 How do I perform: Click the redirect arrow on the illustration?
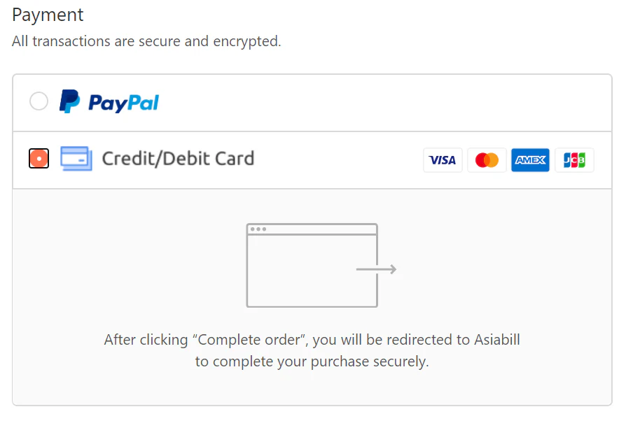click(376, 269)
